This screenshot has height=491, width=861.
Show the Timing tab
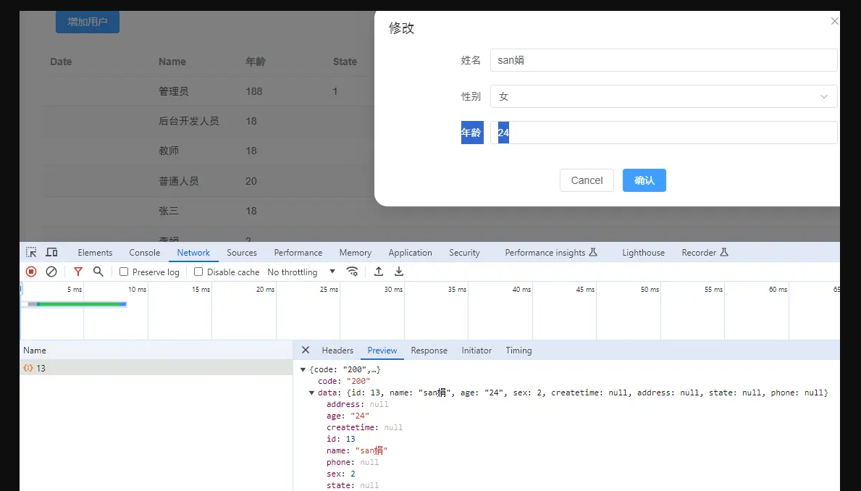pyautogui.click(x=518, y=351)
